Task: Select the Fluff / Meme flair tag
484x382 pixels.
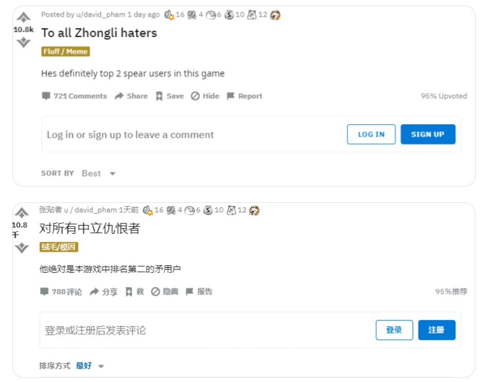Action: pyautogui.click(x=66, y=51)
